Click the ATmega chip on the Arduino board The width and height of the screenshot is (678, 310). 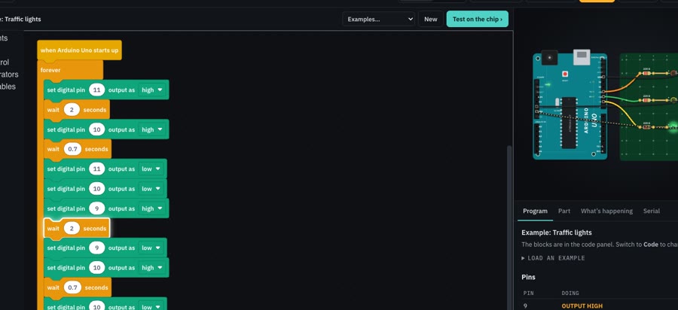click(x=569, y=123)
